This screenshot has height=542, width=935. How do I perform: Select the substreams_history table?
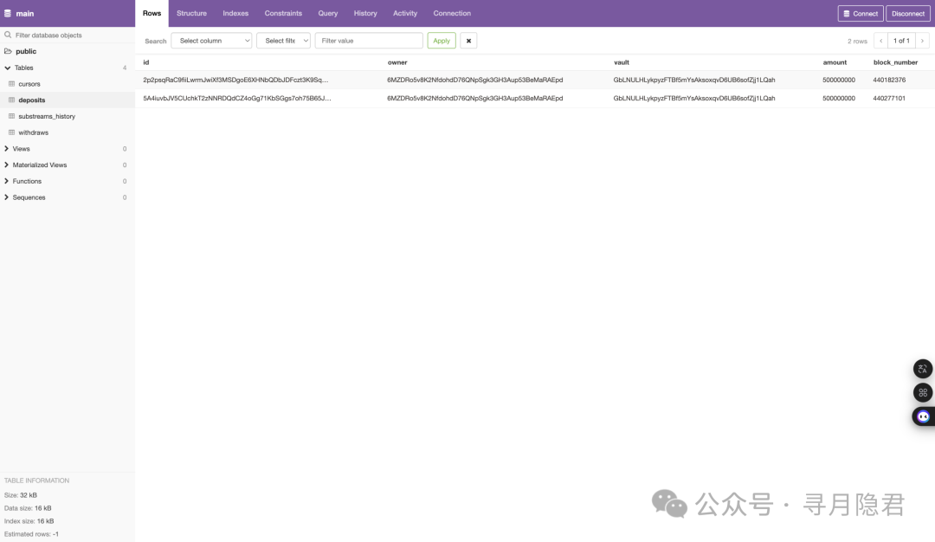tap(47, 116)
